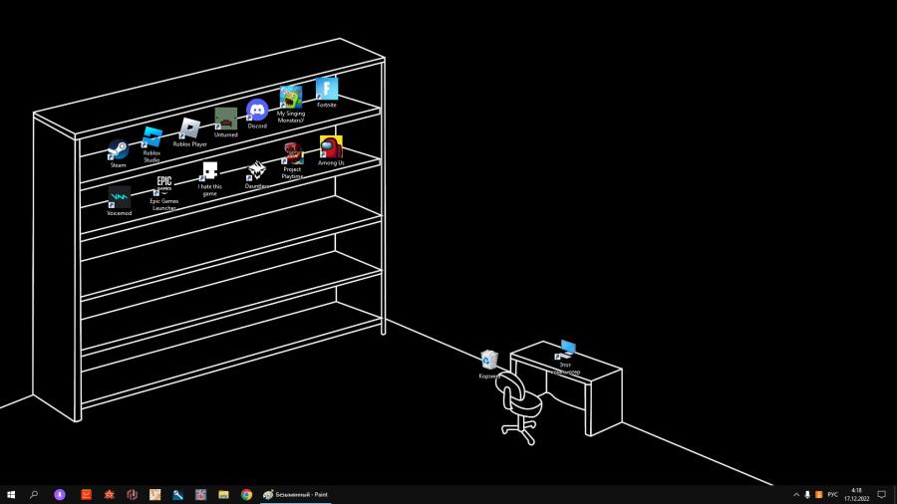Select the Roblox Studio shortcut

point(151,144)
